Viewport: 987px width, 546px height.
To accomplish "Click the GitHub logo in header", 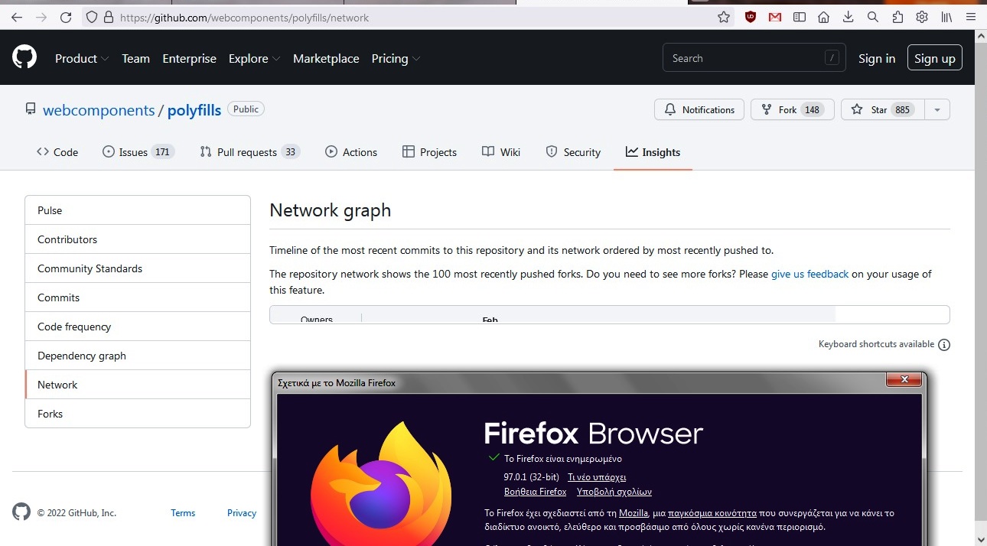I will coord(24,57).
